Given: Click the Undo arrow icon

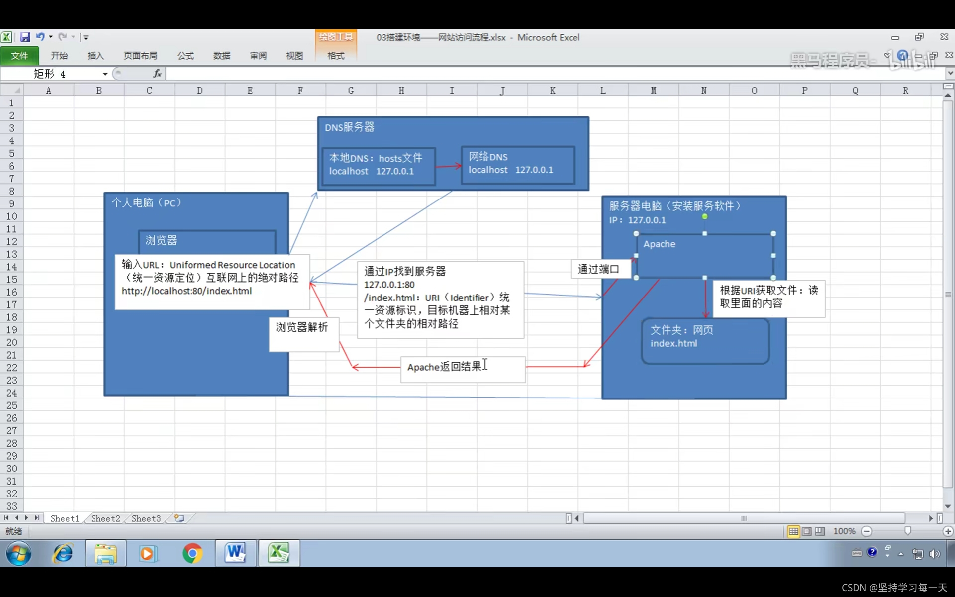Looking at the screenshot, I should point(40,37).
